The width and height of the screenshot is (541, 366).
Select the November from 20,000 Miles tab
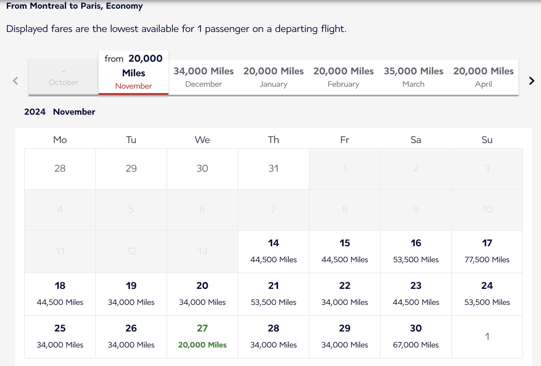(x=133, y=72)
